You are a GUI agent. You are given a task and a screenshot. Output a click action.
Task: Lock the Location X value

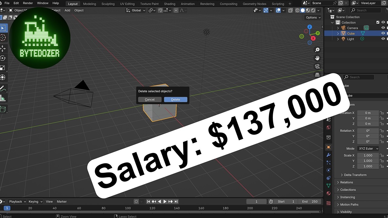382,113
